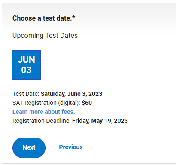Click the 'Test Date:' label
Image resolution: width=176 pixels, height=165 pixels.
tap(26, 94)
